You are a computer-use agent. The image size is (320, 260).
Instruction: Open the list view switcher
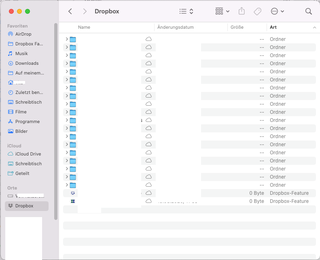coord(186,11)
